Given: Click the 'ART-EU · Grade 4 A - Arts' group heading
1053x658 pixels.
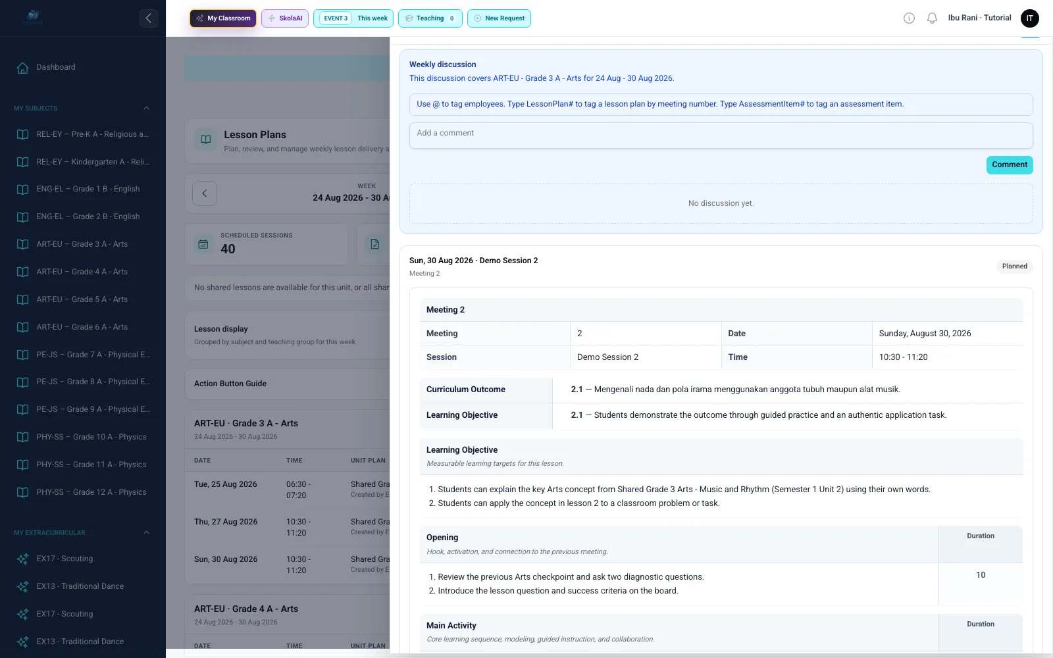Looking at the screenshot, I should pos(246,609).
